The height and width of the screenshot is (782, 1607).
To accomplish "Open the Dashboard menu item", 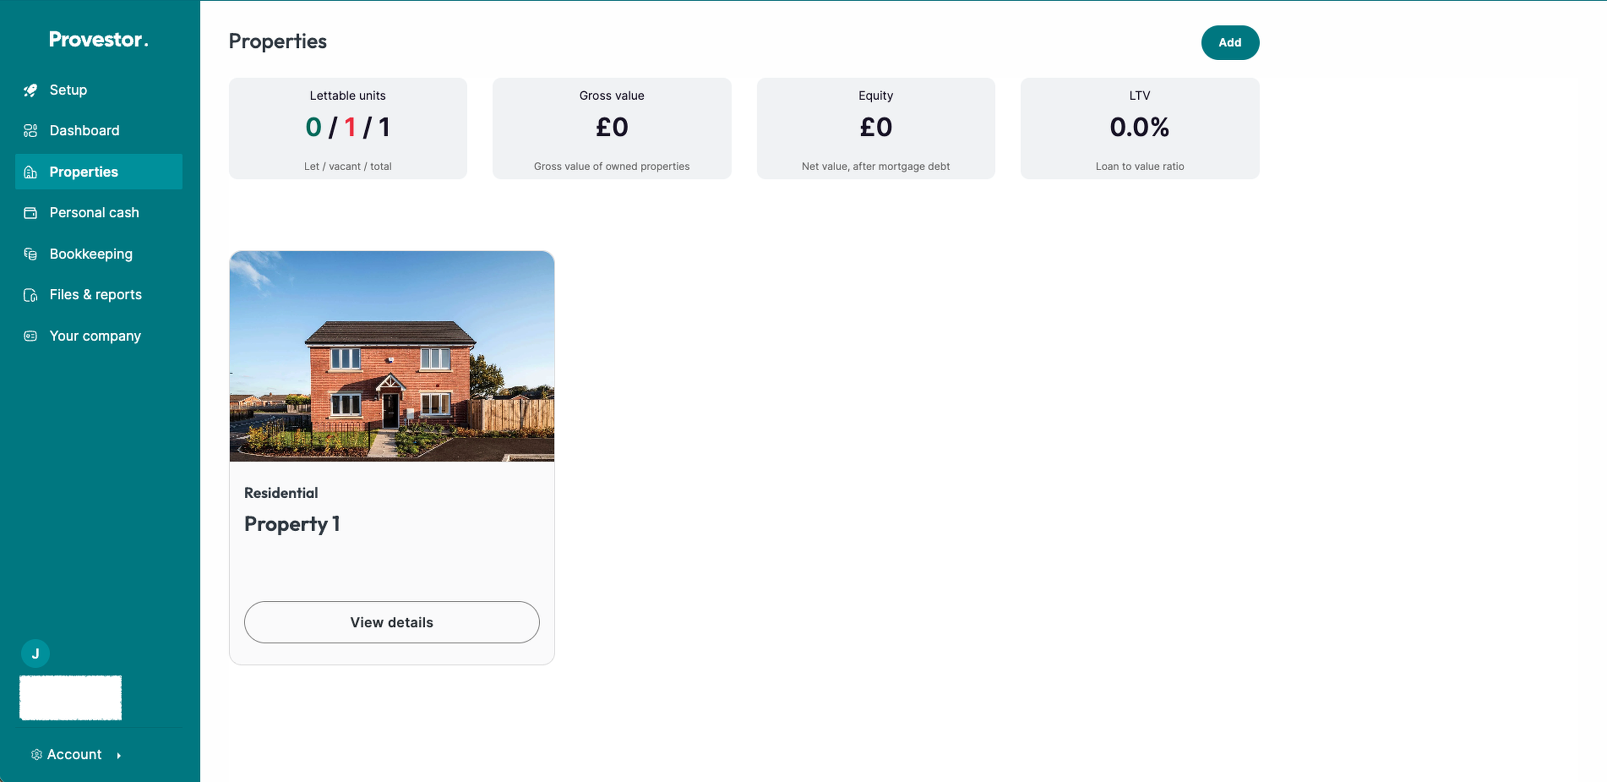I will [x=84, y=131].
